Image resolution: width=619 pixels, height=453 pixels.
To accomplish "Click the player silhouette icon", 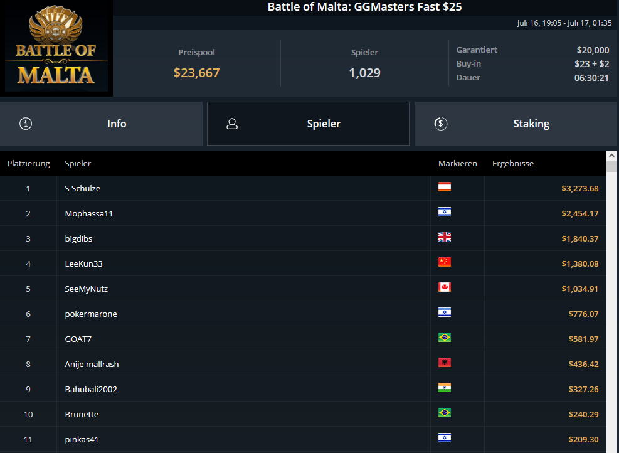I will point(232,124).
